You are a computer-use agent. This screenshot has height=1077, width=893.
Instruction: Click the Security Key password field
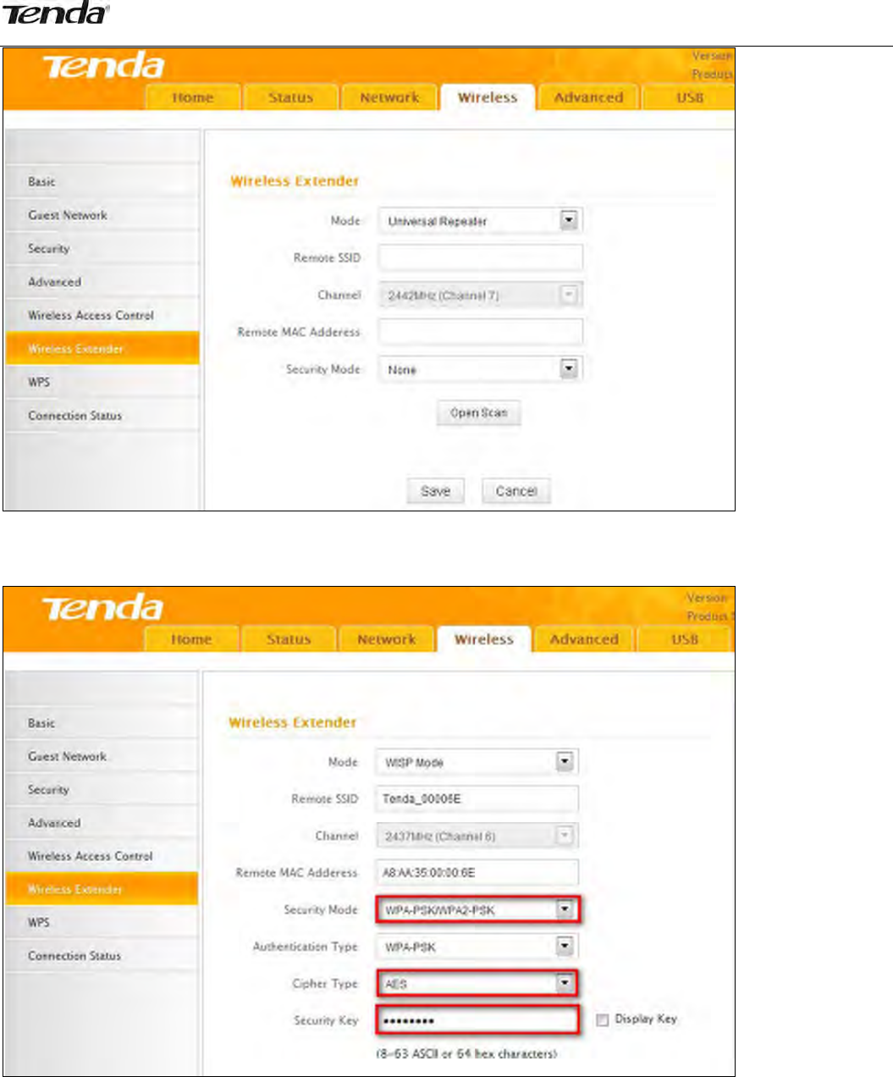[x=477, y=1020]
